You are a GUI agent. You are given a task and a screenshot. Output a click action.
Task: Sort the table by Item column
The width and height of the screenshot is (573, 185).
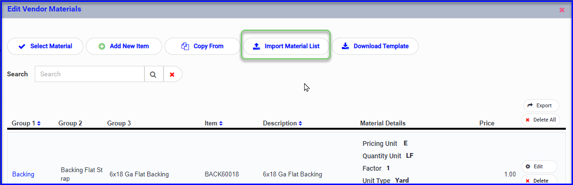pos(214,123)
